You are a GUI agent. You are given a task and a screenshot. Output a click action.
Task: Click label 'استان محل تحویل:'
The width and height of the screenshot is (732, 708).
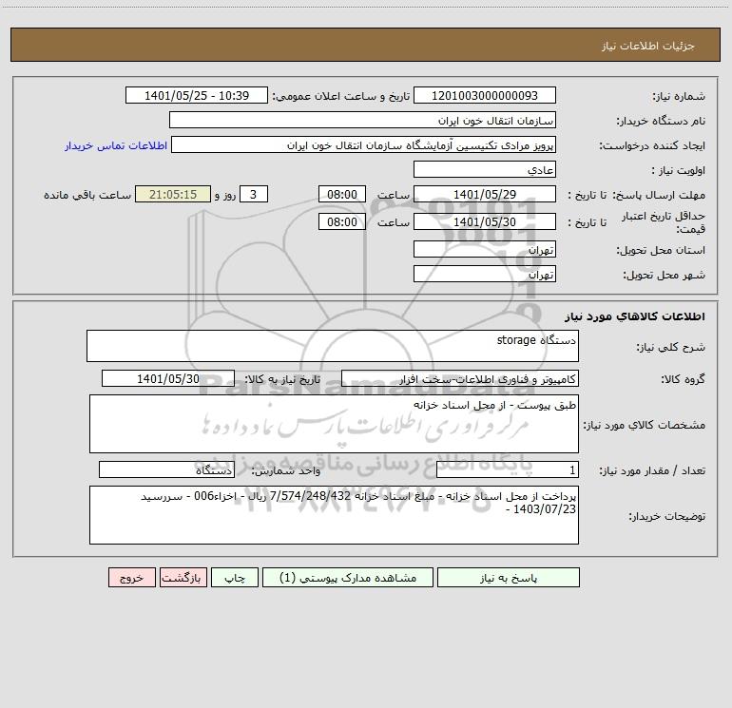coord(661,250)
